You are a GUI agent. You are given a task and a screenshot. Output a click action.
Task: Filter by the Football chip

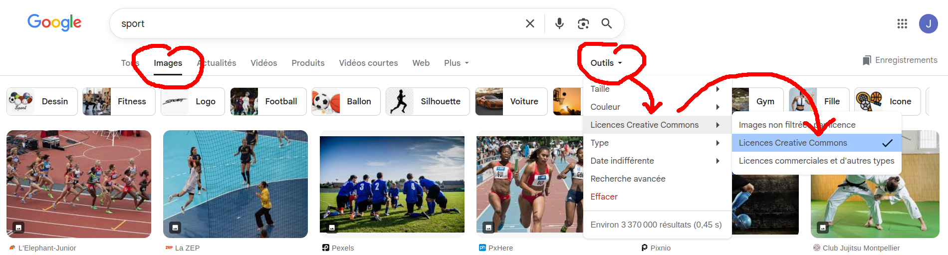tap(268, 101)
